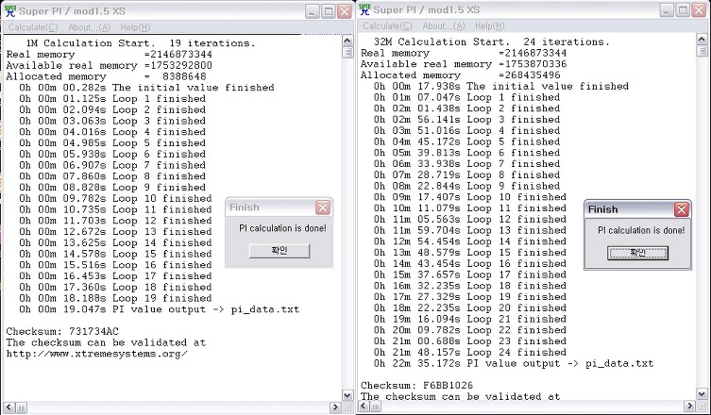Click horizontal scrollbar thumb in the 32M window

point(376,406)
